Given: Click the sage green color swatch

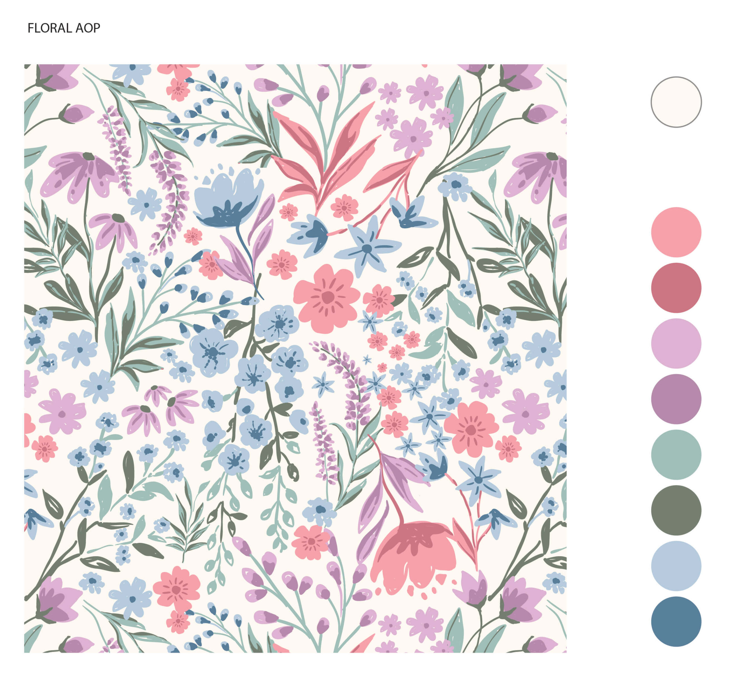Looking at the screenshot, I should pyautogui.click(x=676, y=454).
